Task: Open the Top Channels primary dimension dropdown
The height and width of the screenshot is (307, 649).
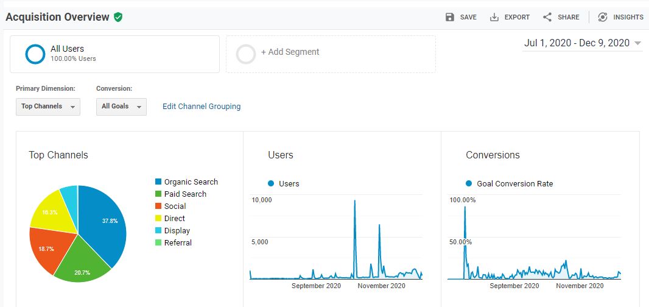Action: (48, 107)
